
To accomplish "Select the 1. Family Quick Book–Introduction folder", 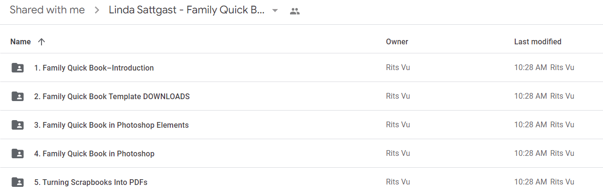I will pos(301,68).
